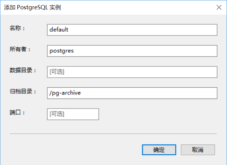Click the horizontal separator above the buttons
Screen dimensions: 227x165
coord(113,134)
